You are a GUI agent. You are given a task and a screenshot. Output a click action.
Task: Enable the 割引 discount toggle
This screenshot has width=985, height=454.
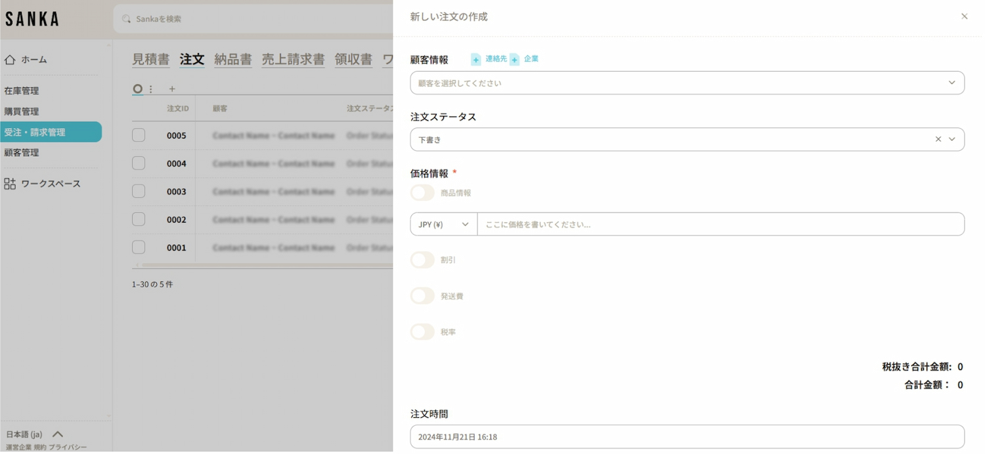pyautogui.click(x=422, y=260)
